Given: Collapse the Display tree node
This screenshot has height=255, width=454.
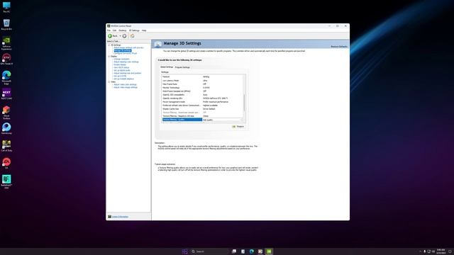Looking at the screenshot, I should (109, 57).
